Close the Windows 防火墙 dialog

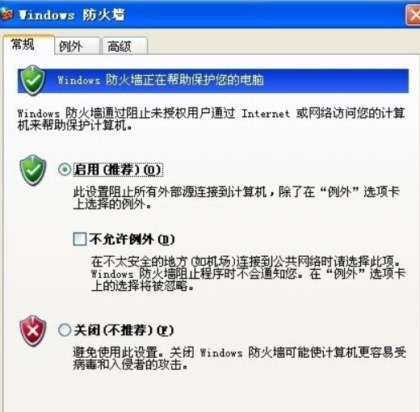pyautogui.click(x=413, y=15)
